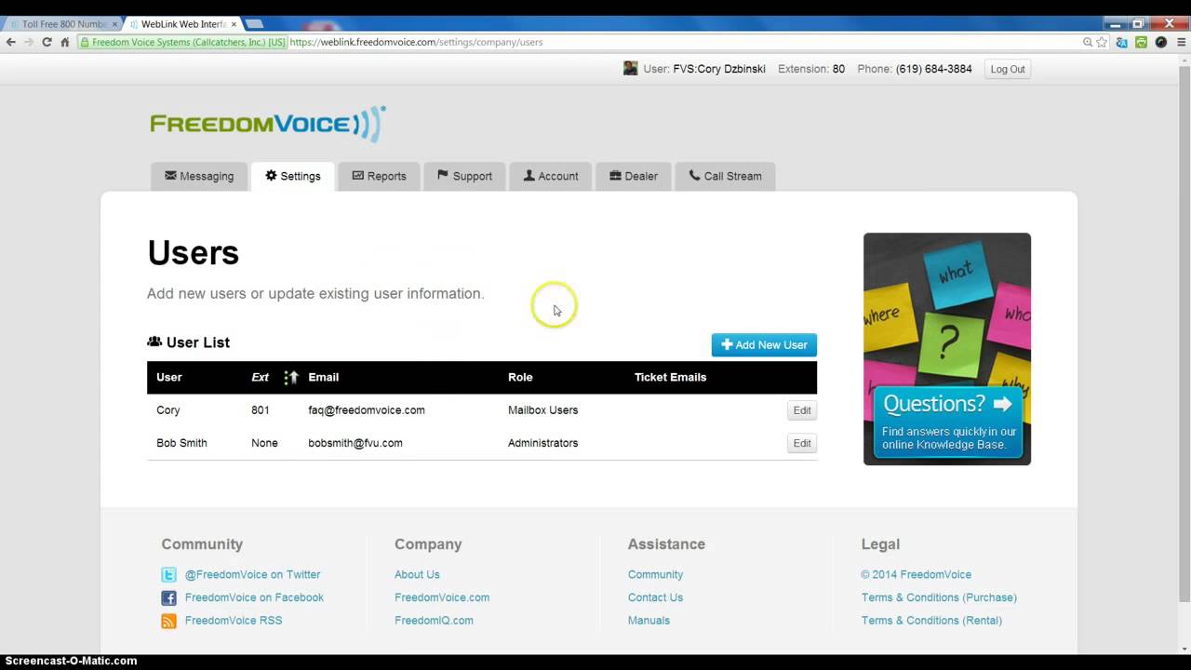
Task: Open the Support tab
Action: point(464,176)
